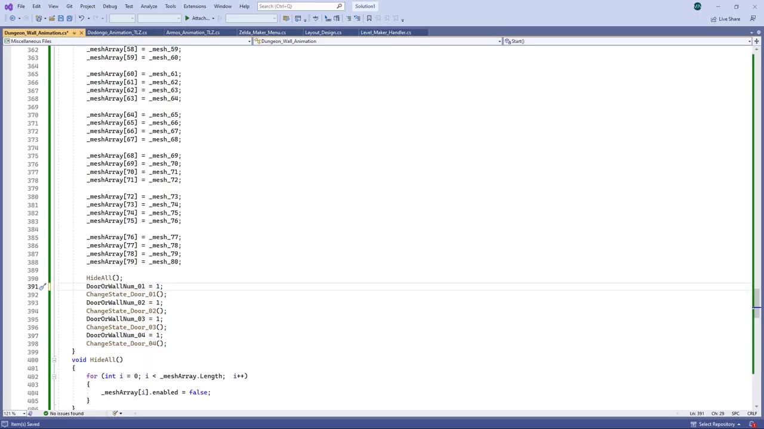Click the SPC indentation indicator
764x429 pixels.
(x=735, y=414)
